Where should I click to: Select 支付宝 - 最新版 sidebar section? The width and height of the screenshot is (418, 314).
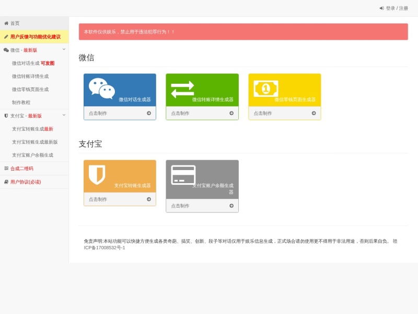(26, 116)
